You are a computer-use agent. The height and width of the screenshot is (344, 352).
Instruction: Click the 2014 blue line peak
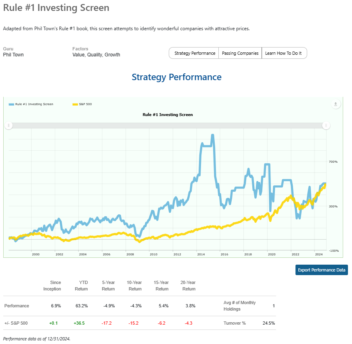click(x=212, y=135)
